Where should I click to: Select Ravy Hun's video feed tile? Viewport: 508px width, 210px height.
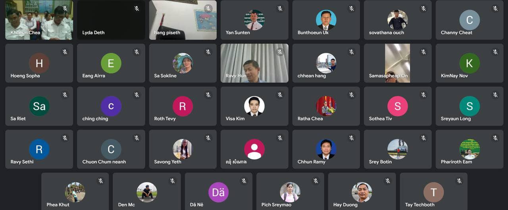coord(254,63)
